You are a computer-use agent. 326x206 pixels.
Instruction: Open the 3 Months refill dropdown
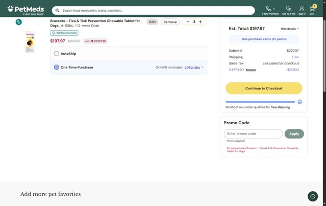tap(194, 67)
